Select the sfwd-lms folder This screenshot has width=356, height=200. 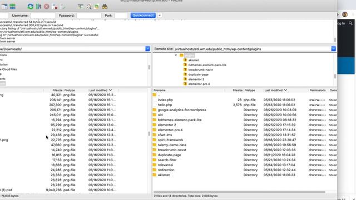click(245, 135)
